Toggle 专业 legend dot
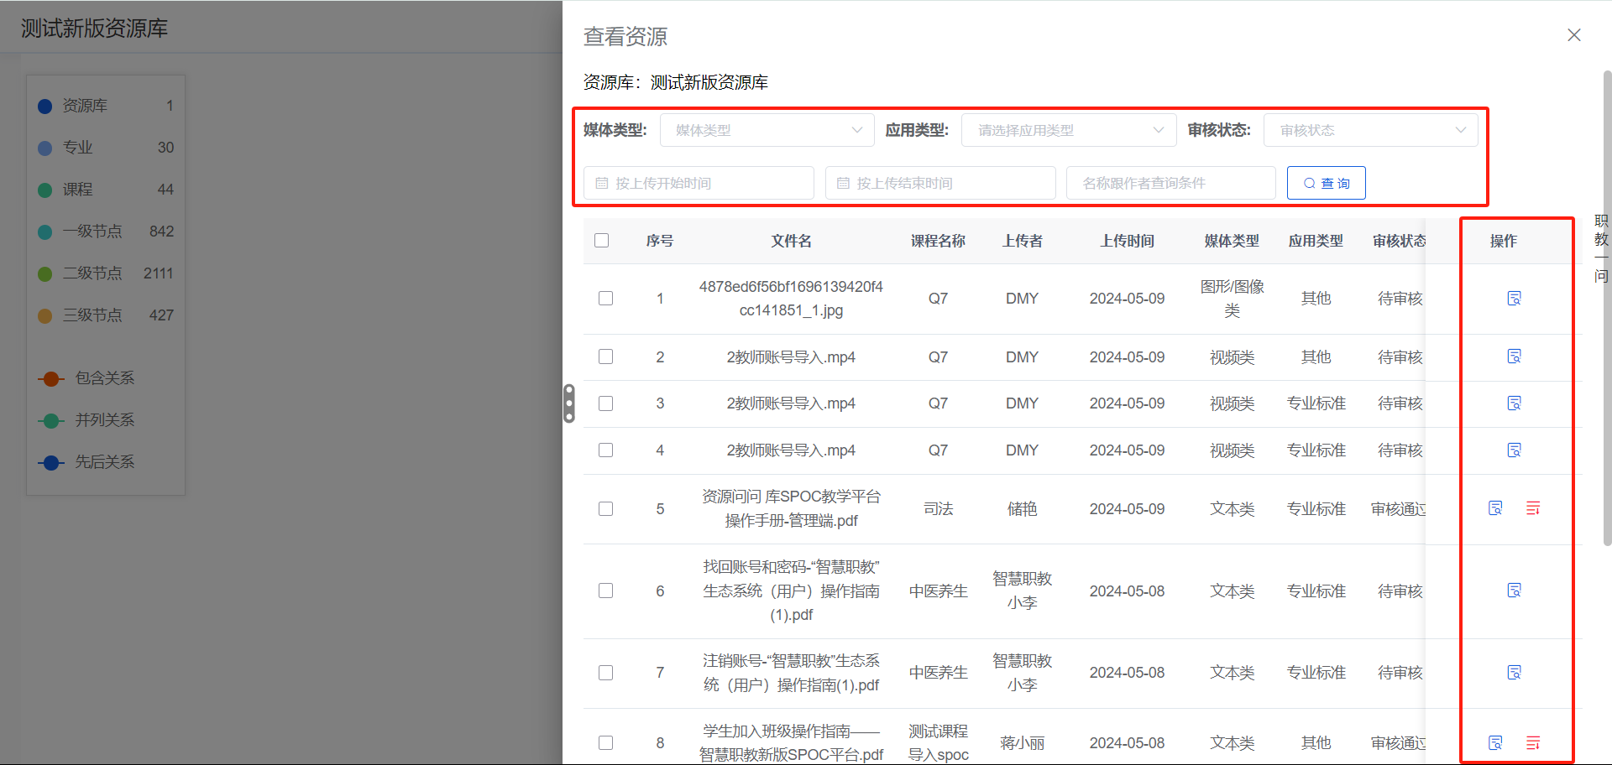The image size is (1612, 765). click(45, 148)
